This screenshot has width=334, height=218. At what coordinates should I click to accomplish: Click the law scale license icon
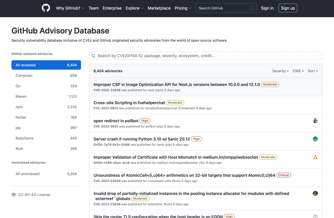pos(14,195)
